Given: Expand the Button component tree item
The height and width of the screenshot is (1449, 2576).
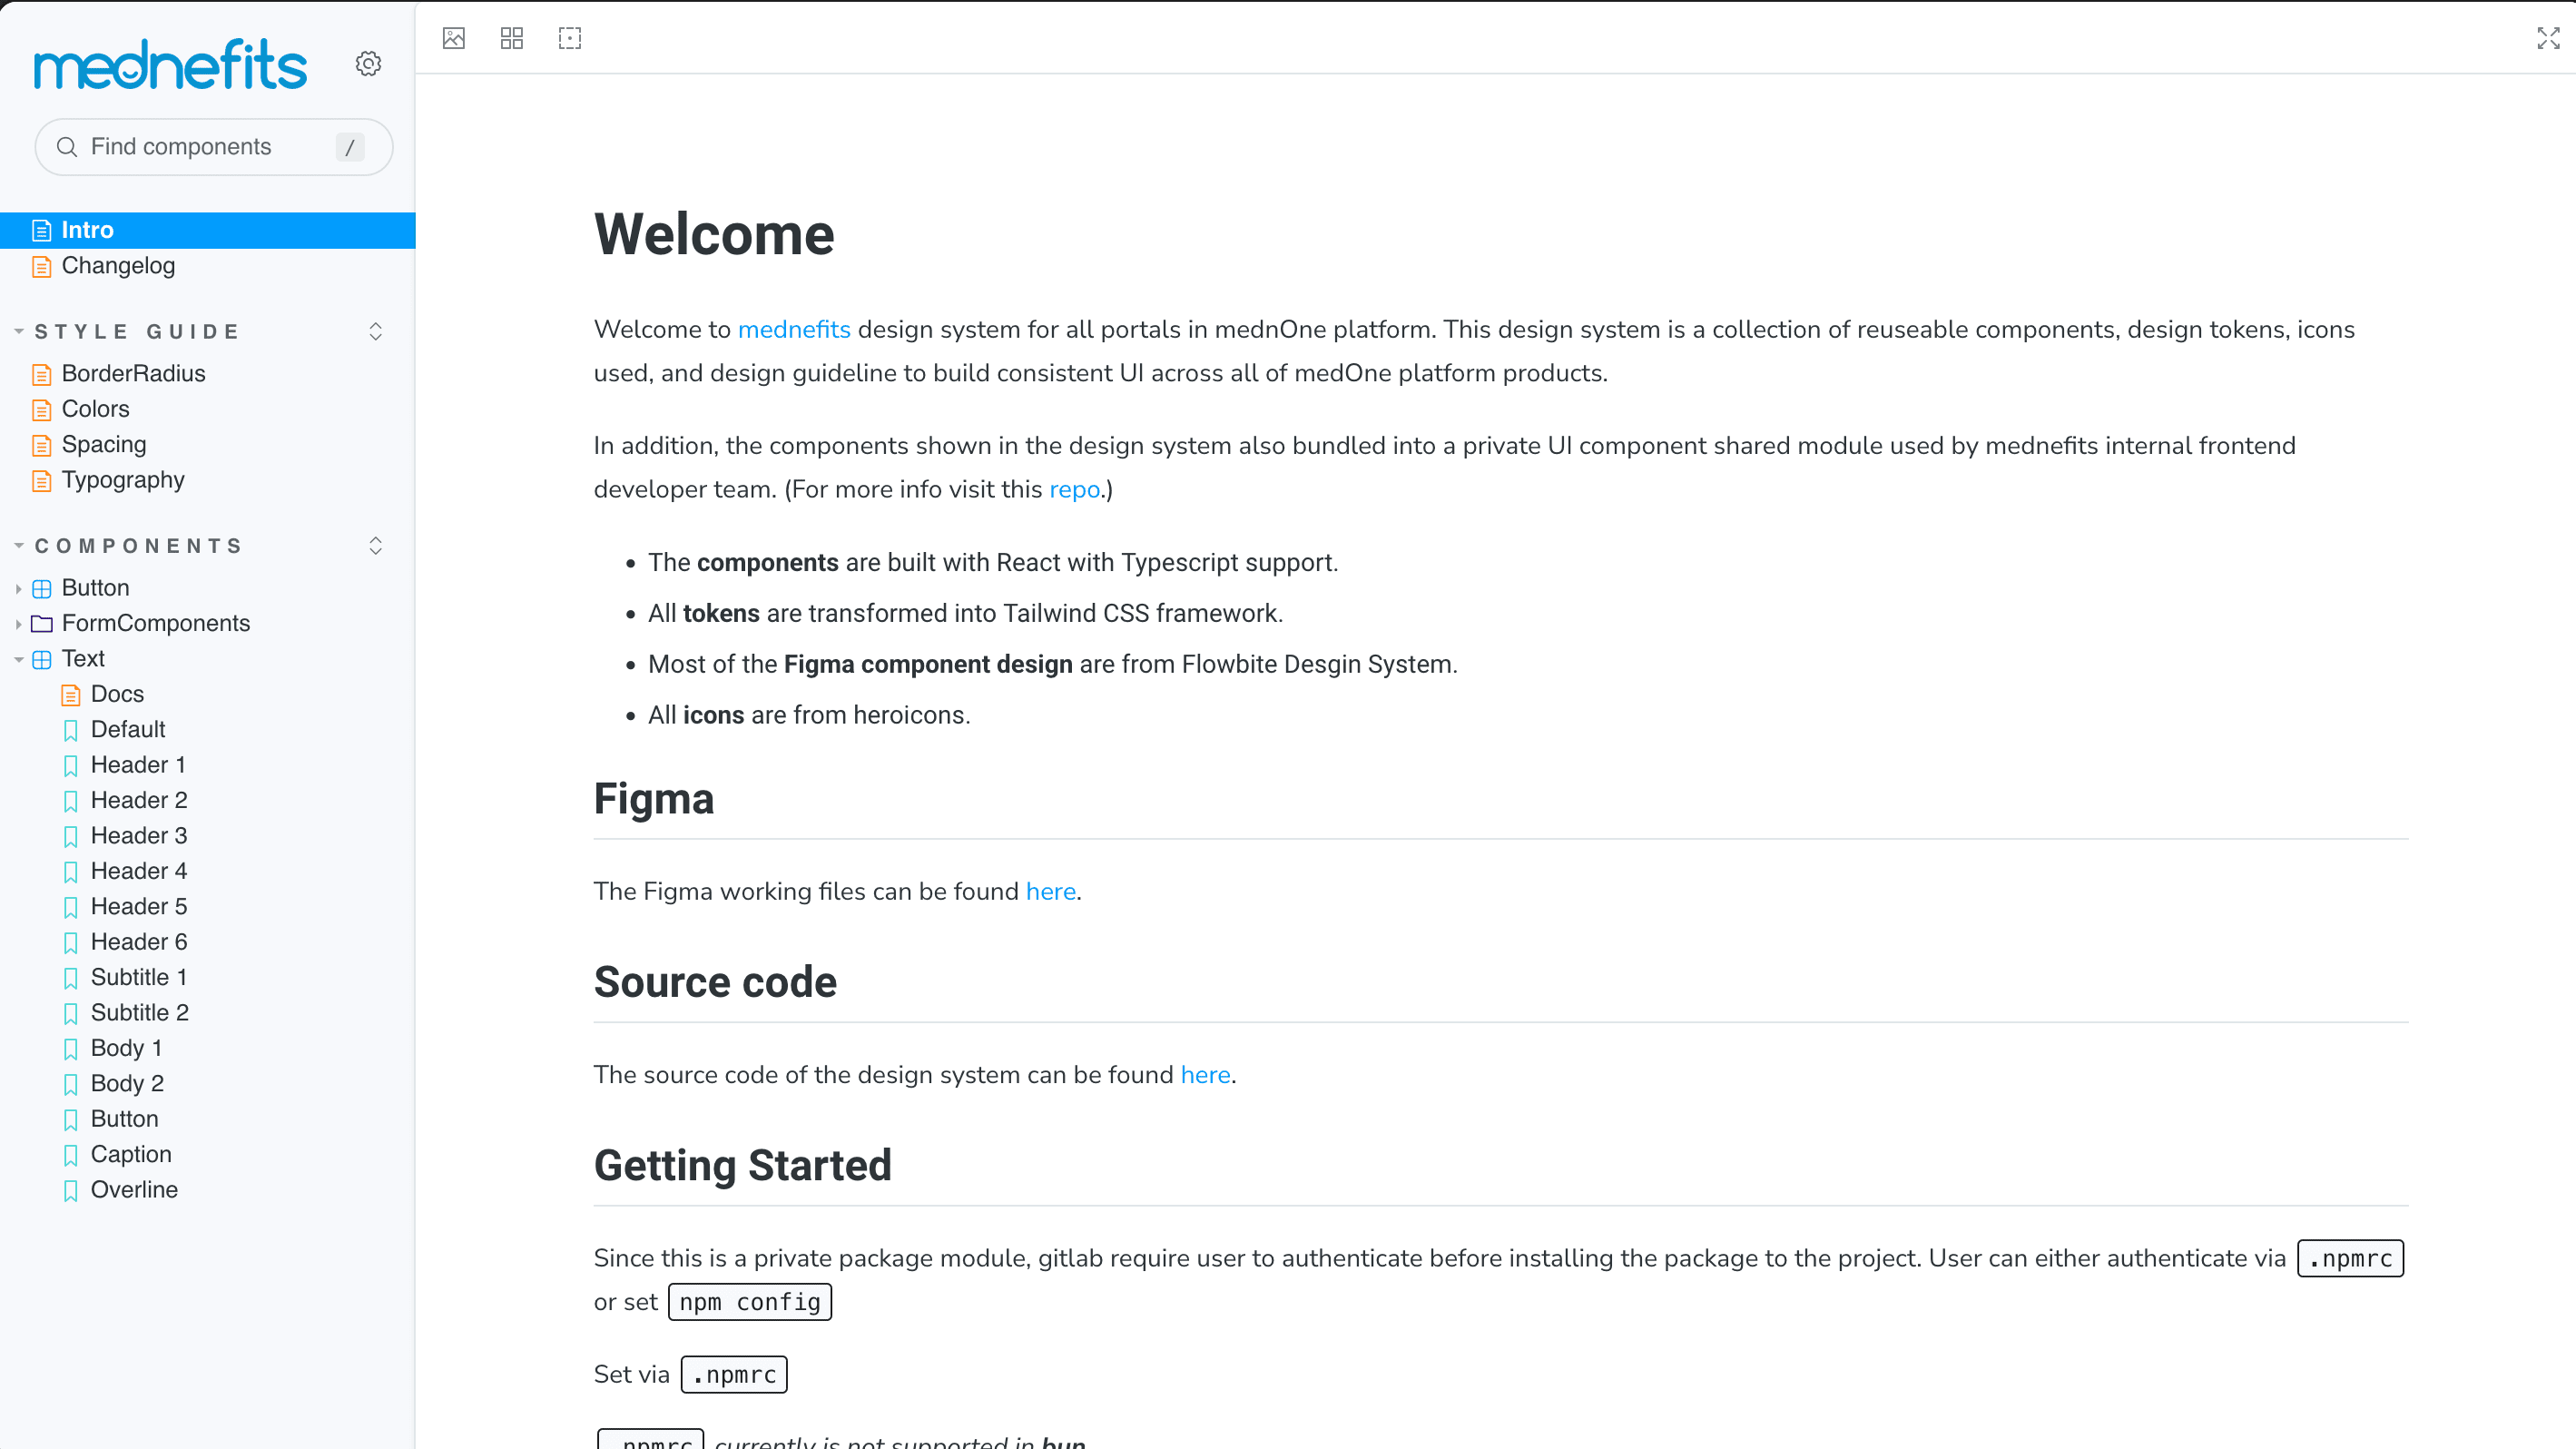Looking at the screenshot, I should [x=17, y=587].
